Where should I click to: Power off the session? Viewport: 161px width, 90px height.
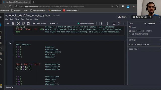coord(114,23)
